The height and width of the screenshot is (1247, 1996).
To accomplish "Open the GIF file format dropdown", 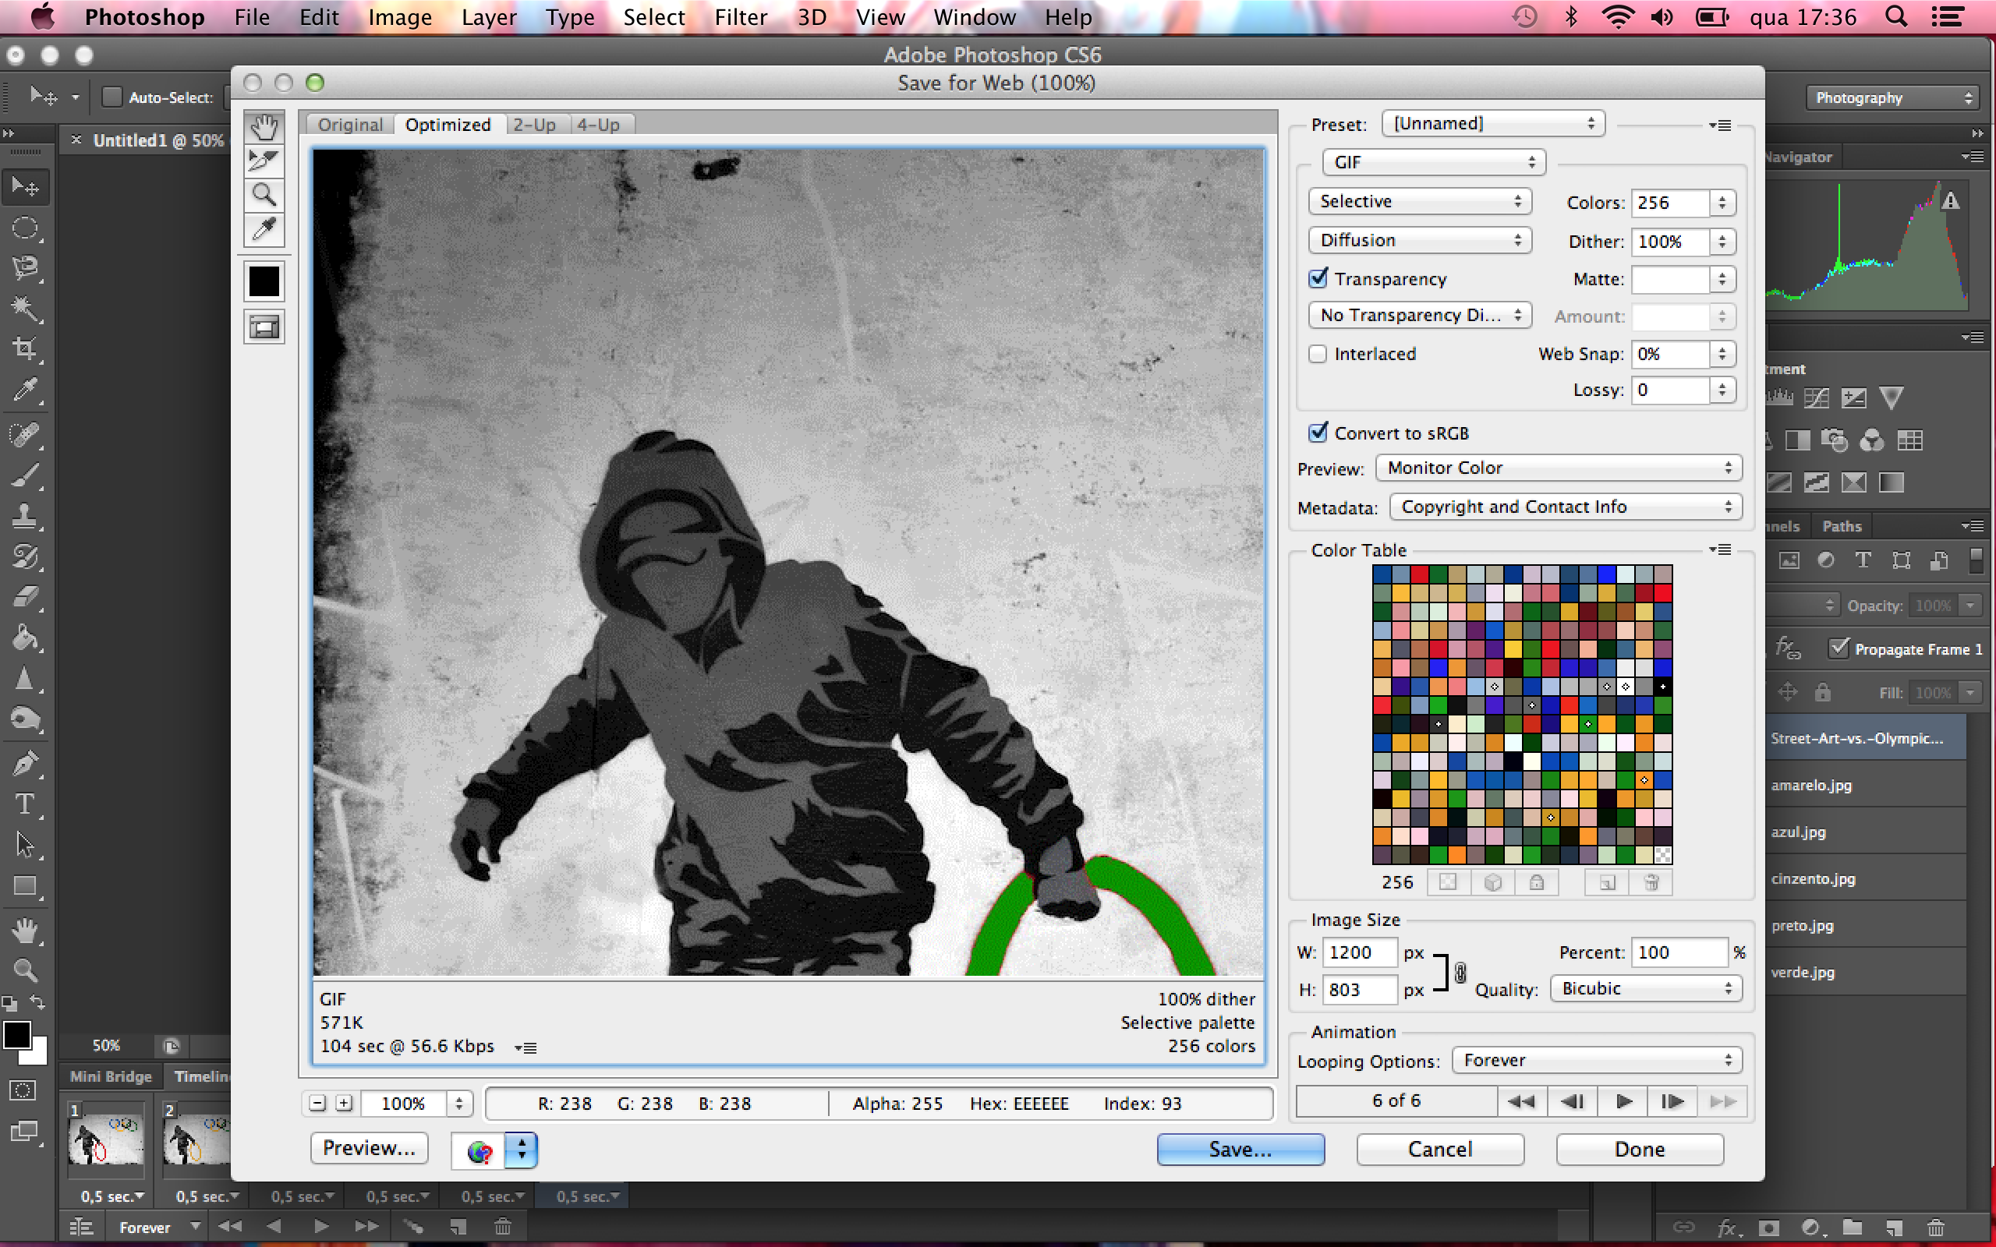I will point(1434,162).
